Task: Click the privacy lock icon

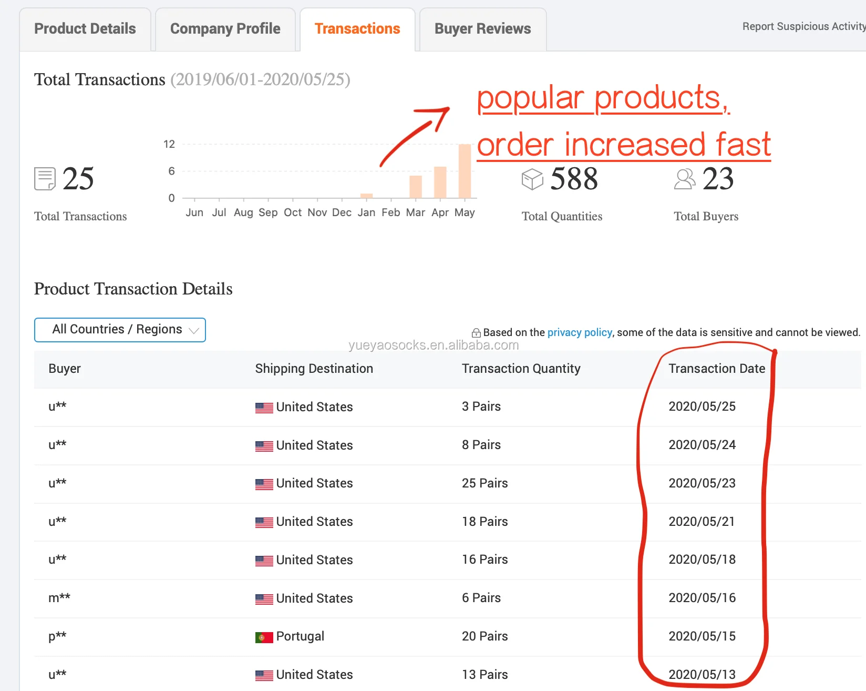Action: click(x=476, y=333)
